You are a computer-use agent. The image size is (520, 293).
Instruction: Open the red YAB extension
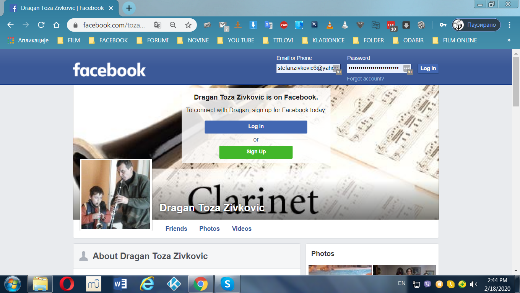click(284, 25)
